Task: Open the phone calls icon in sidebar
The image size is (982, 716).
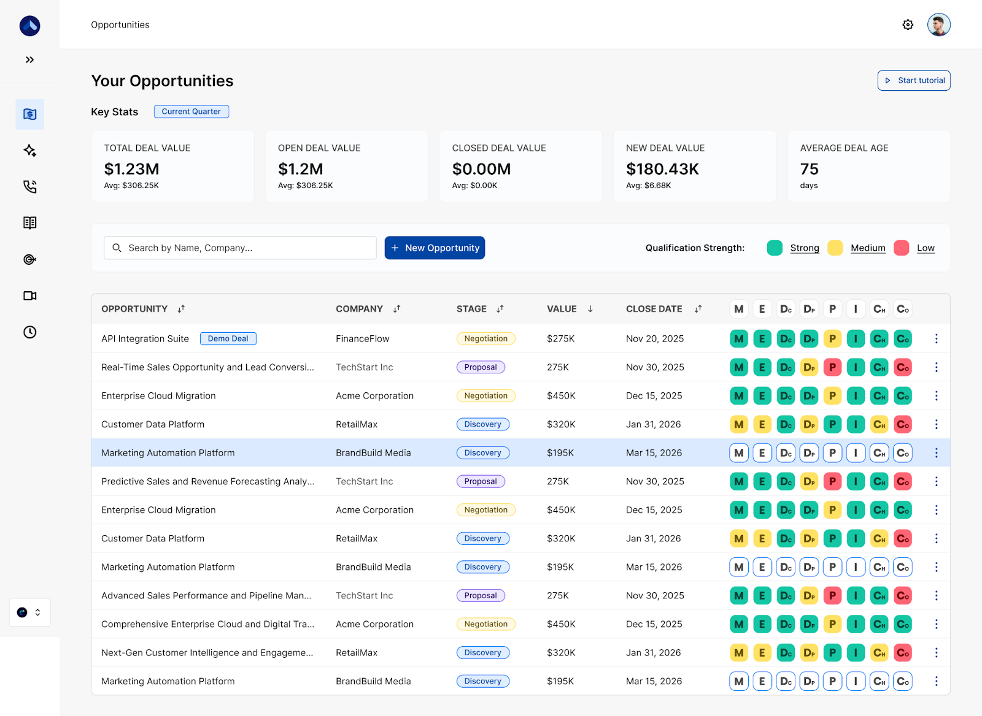Action: coord(29,187)
